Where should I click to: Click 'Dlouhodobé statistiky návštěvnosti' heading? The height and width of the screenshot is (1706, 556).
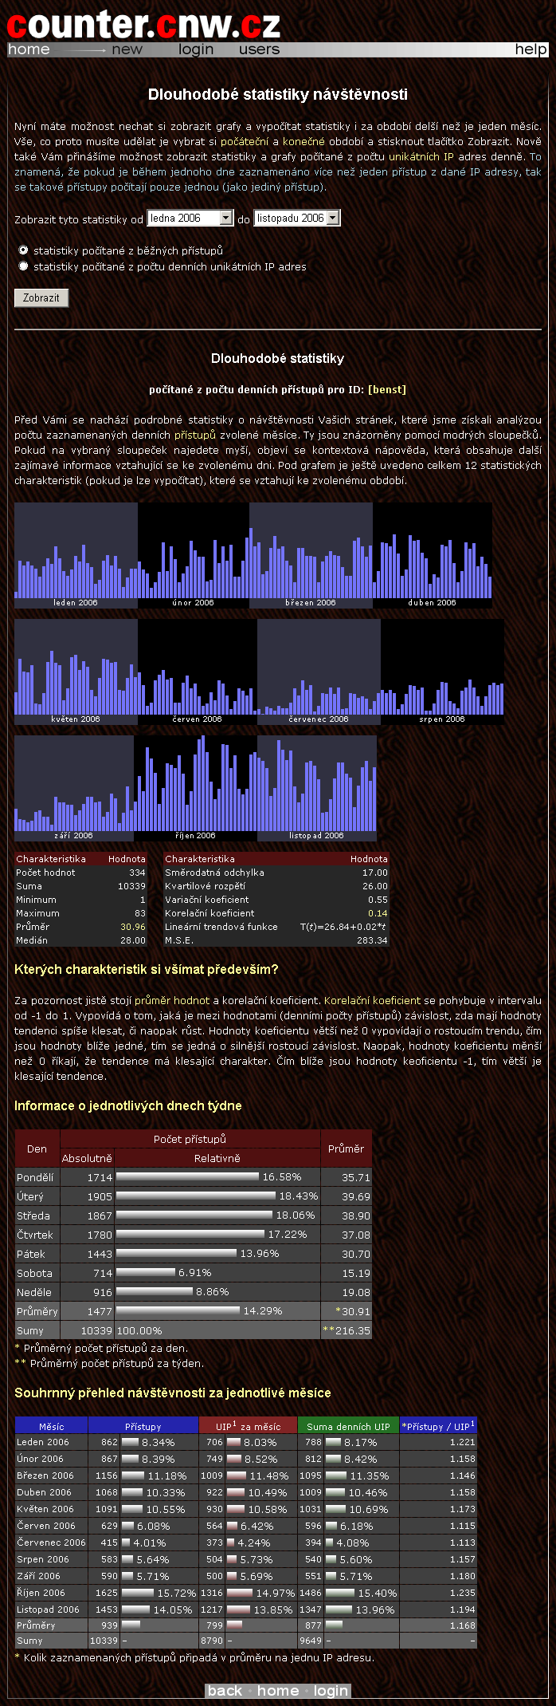tap(278, 94)
